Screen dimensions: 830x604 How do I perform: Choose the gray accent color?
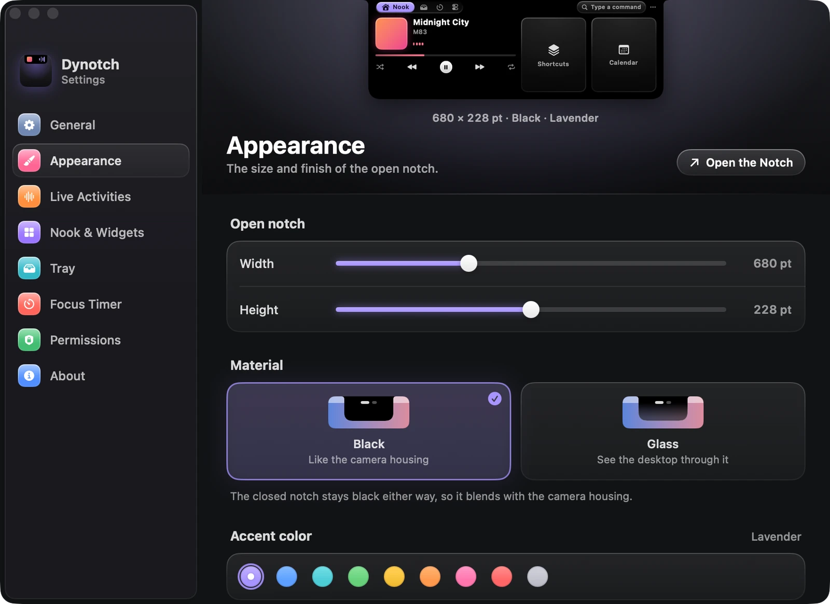[x=537, y=576]
